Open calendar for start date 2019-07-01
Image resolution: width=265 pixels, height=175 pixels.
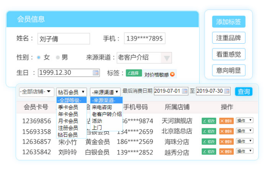(x=185, y=91)
